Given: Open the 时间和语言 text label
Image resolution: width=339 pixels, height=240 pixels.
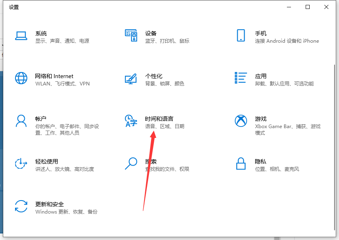Looking at the screenshot, I should point(159,119).
